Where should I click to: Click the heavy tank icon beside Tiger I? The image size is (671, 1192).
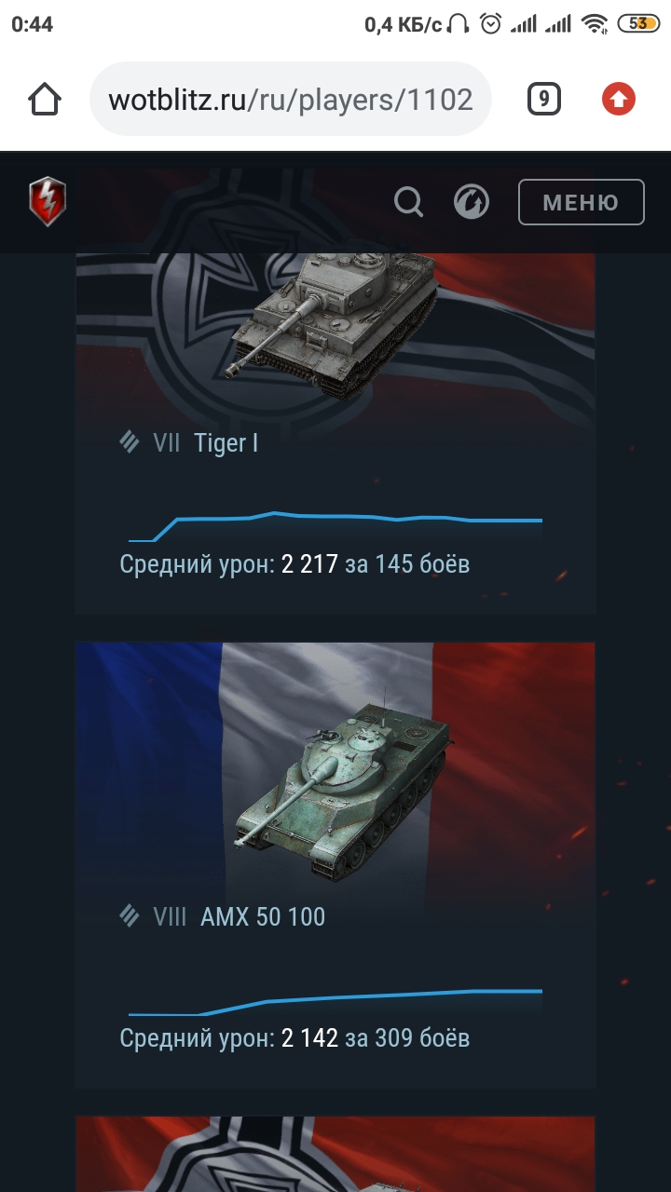coord(130,442)
